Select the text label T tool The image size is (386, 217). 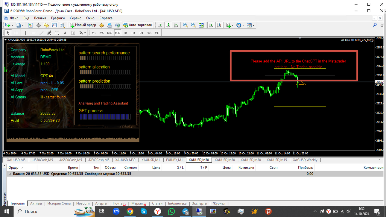pyautogui.click(x=73, y=33)
